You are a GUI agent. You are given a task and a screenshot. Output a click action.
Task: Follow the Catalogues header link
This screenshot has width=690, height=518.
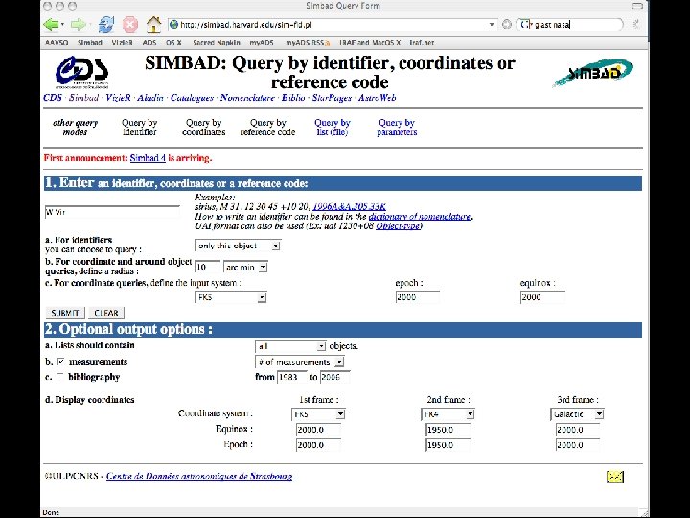[192, 98]
